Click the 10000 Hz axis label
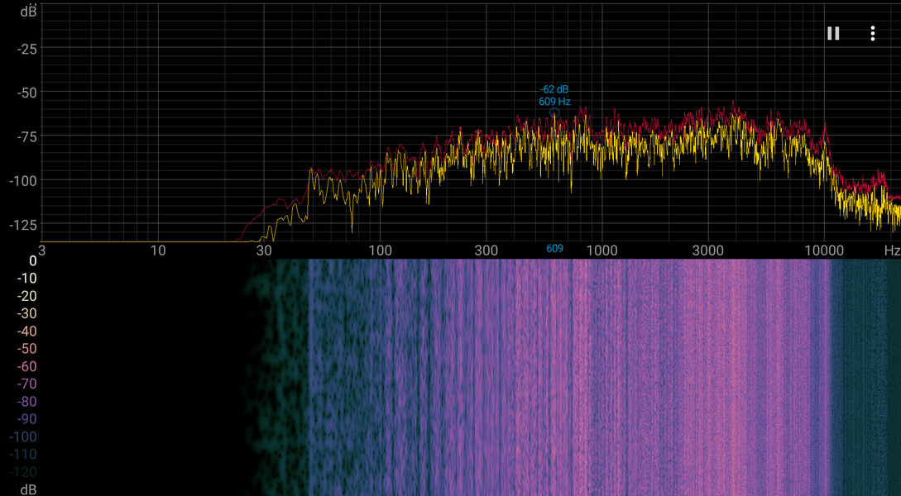 [x=824, y=250]
